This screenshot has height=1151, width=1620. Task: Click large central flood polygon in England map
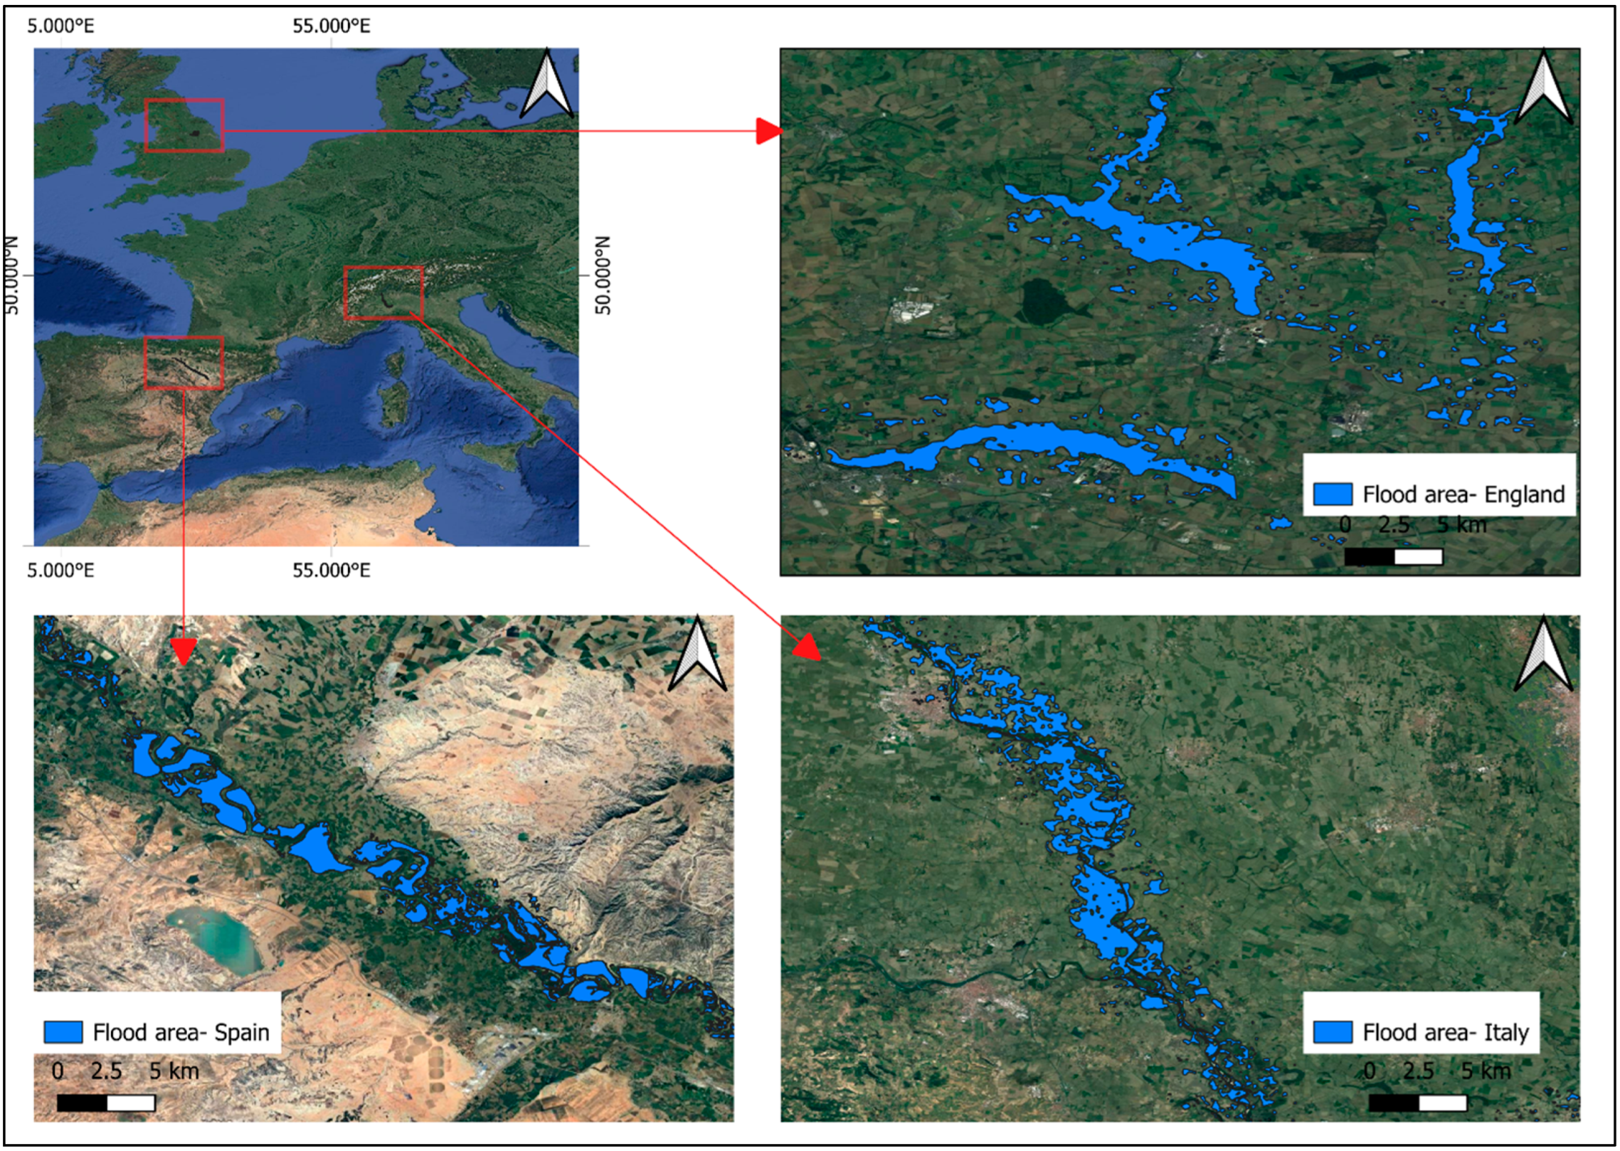click(x=1162, y=237)
